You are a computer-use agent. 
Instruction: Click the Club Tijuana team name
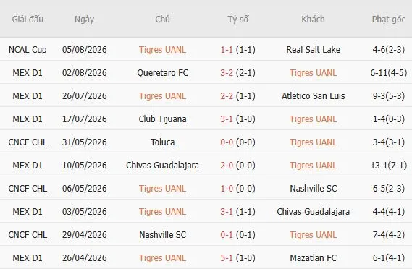click(163, 119)
